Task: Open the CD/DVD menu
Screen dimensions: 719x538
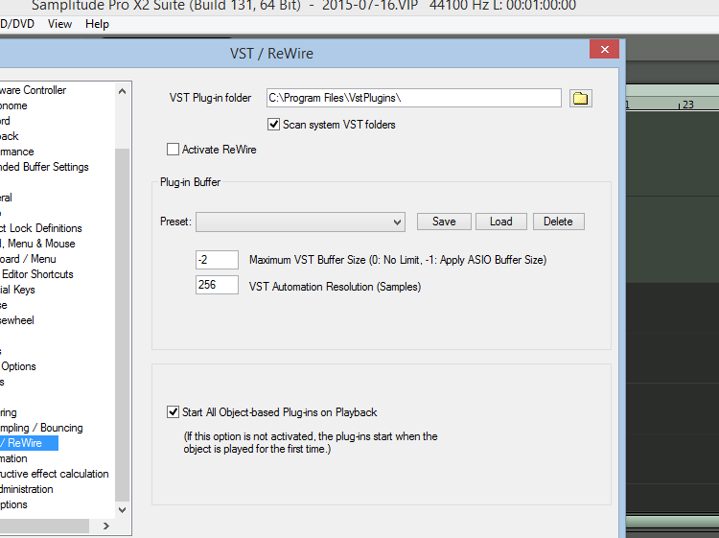Action: click(x=17, y=24)
